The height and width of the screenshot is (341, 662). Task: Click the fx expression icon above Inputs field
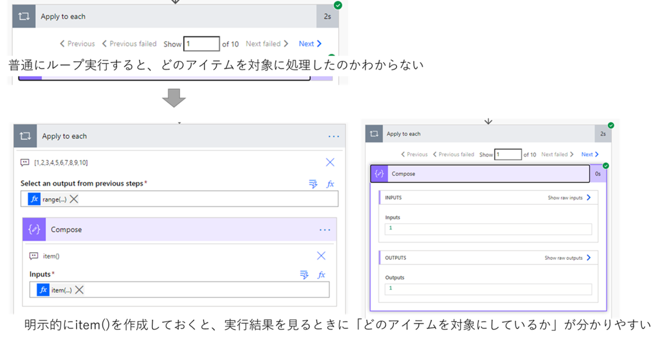tap(322, 274)
